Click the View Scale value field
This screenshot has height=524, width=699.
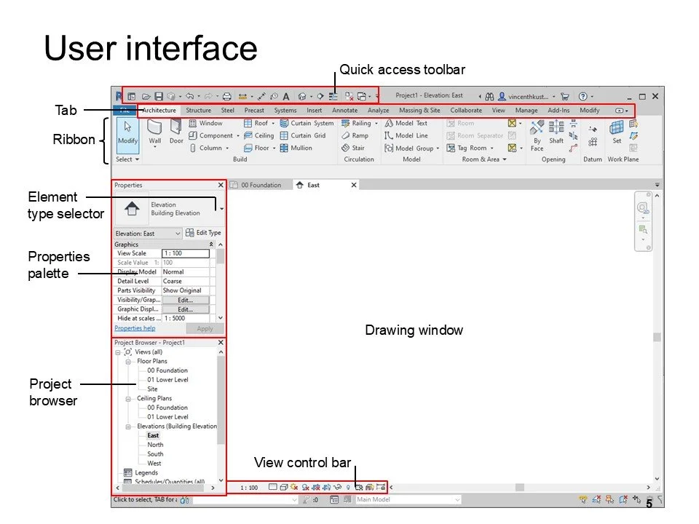click(x=186, y=253)
